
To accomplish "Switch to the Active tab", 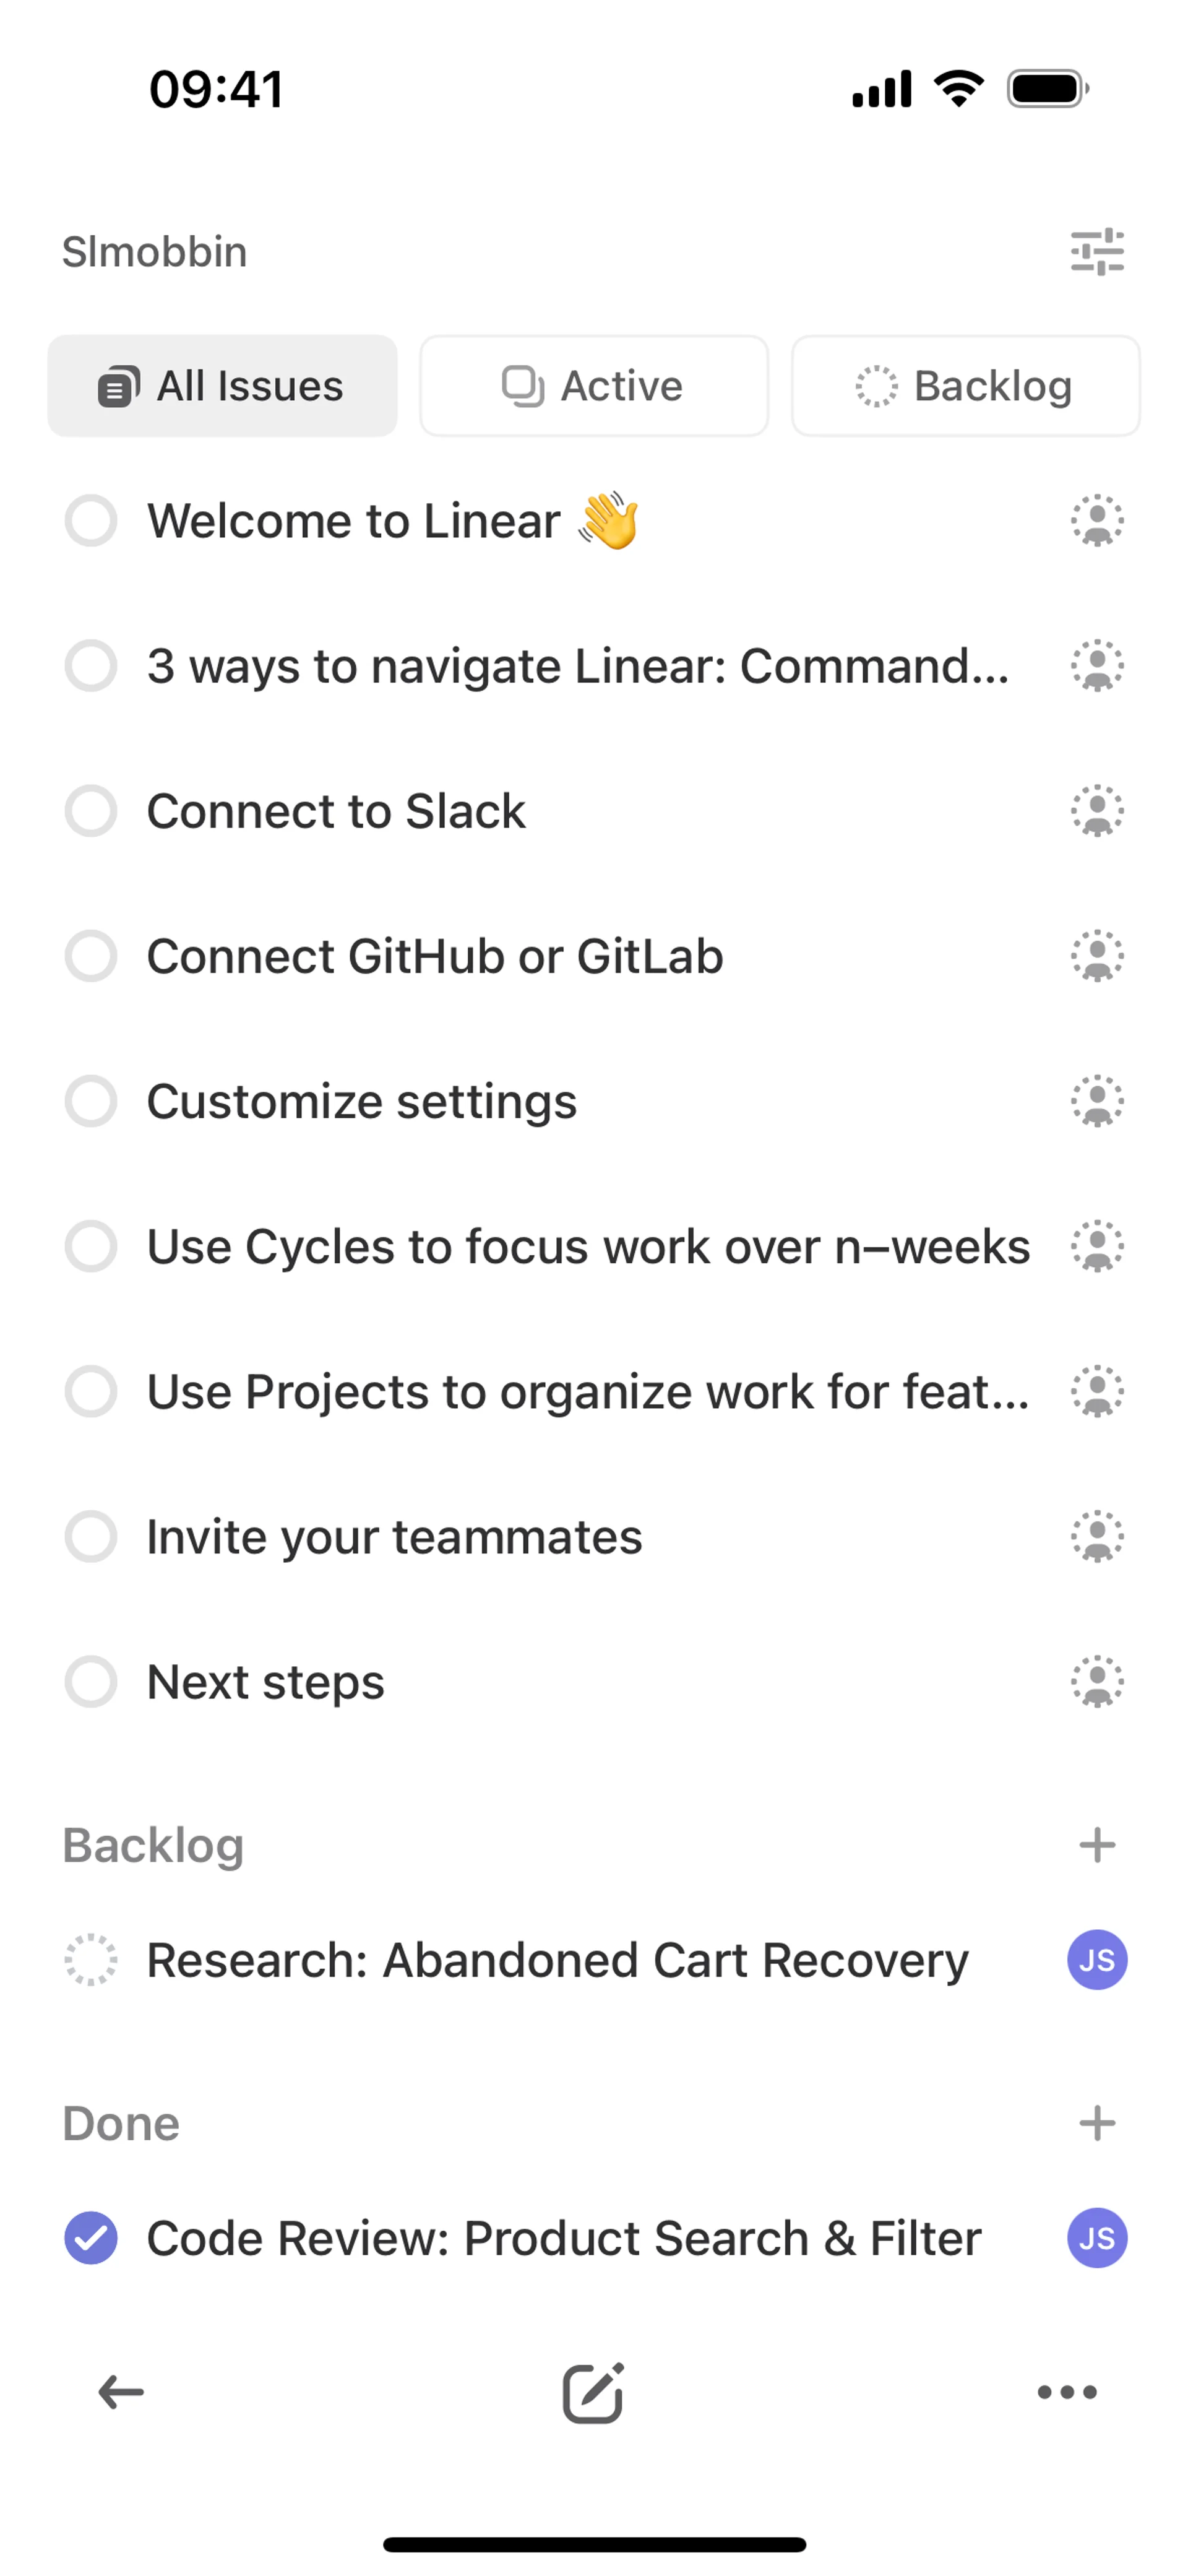I will [594, 386].
